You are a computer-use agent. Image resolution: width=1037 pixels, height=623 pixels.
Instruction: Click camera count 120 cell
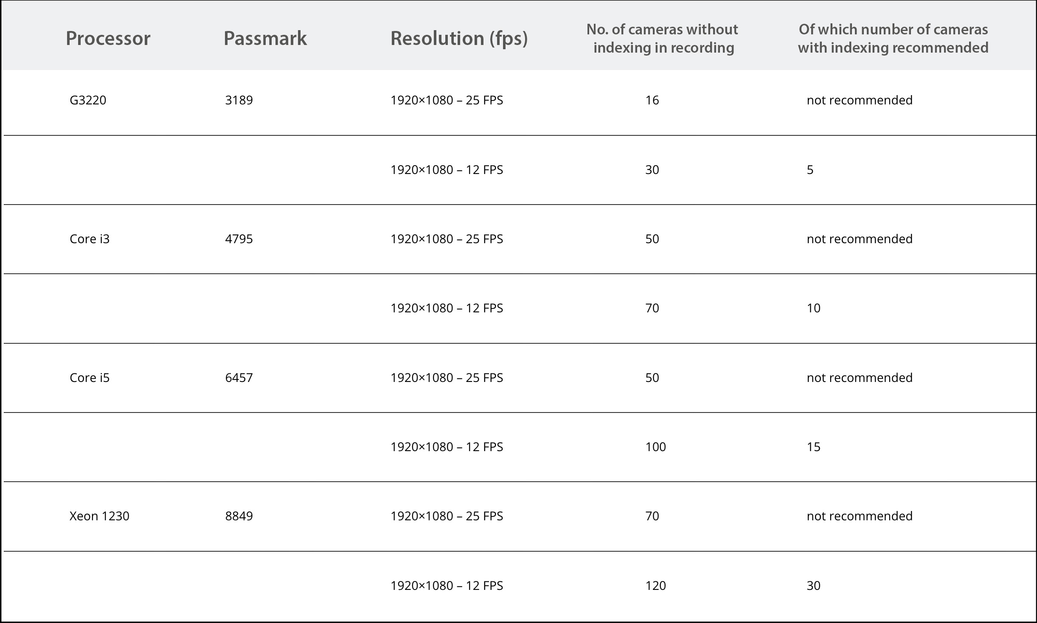(656, 586)
